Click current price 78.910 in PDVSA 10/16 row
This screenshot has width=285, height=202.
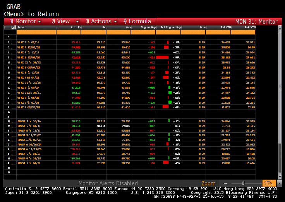(x=76, y=122)
